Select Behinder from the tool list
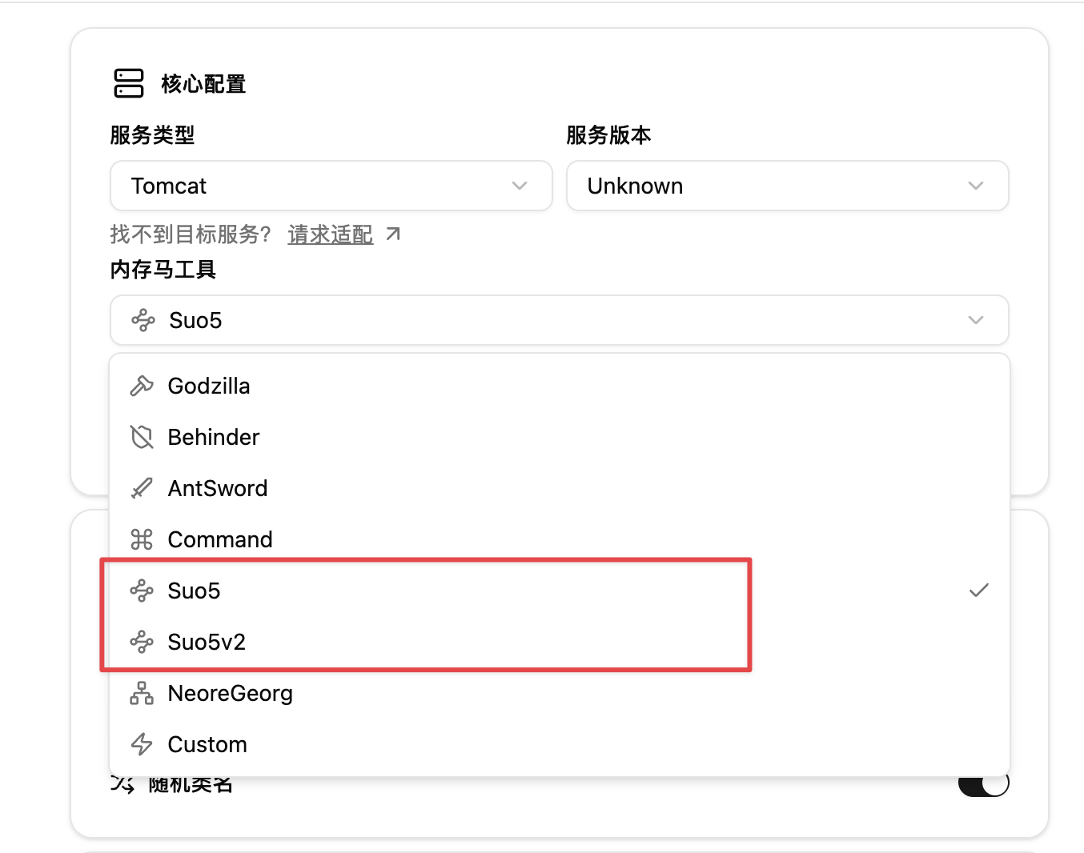Screen dimensions: 1084x853 [x=213, y=437]
